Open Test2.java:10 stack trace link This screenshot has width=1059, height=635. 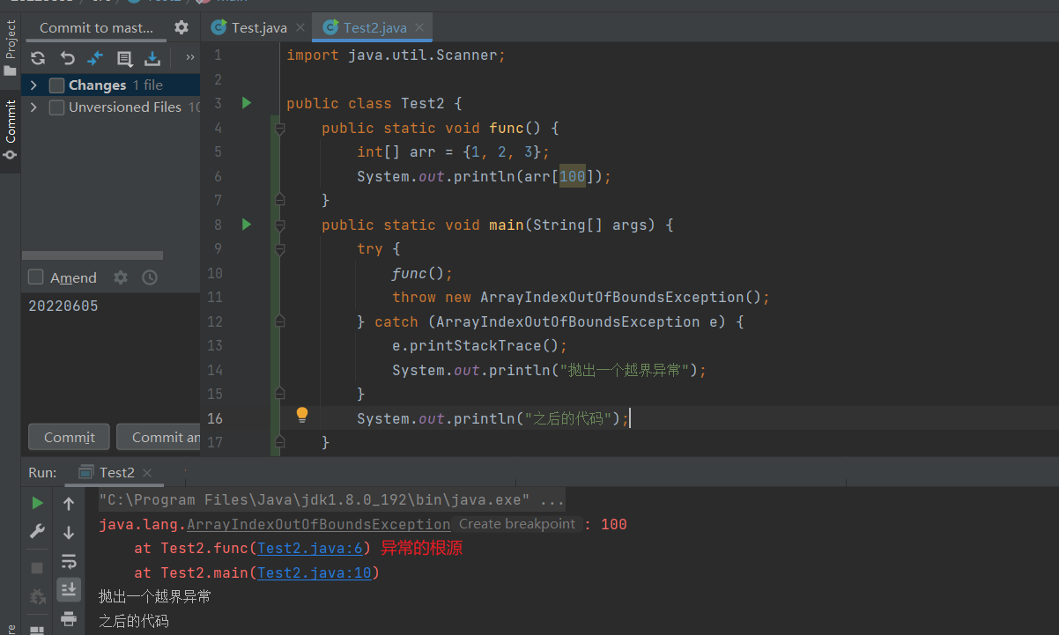(x=314, y=572)
